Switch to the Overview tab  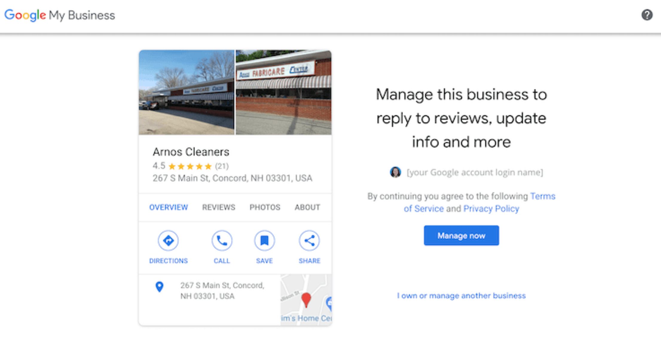click(x=169, y=207)
